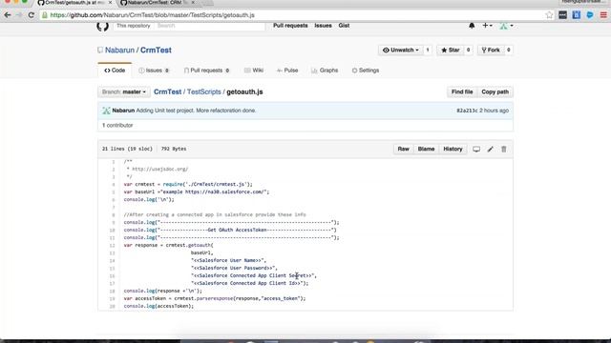The width and height of the screenshot is (611, 343).
Task: Open the Code tab
Action: click(115, 71)
